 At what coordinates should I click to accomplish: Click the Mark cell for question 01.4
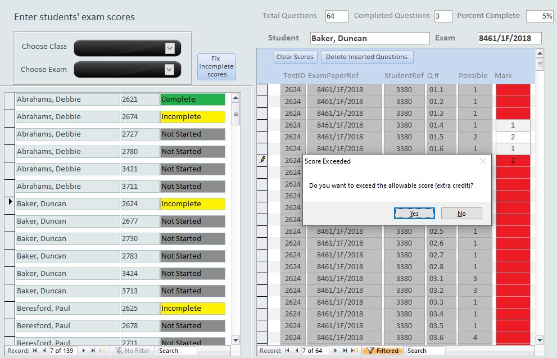tap(513, 125)
